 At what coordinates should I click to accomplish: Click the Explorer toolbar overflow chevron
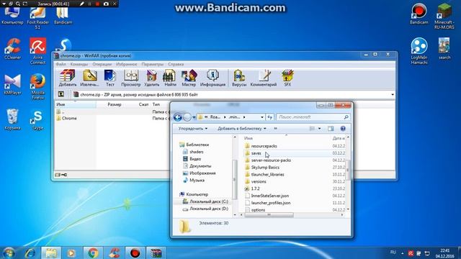[275, 129]
